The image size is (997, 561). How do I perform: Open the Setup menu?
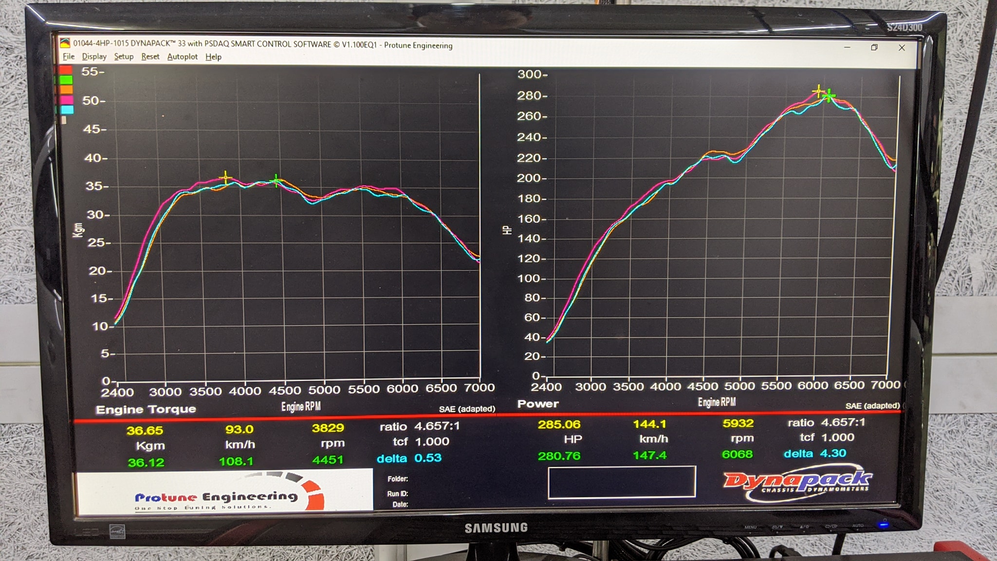pos(124,56)
